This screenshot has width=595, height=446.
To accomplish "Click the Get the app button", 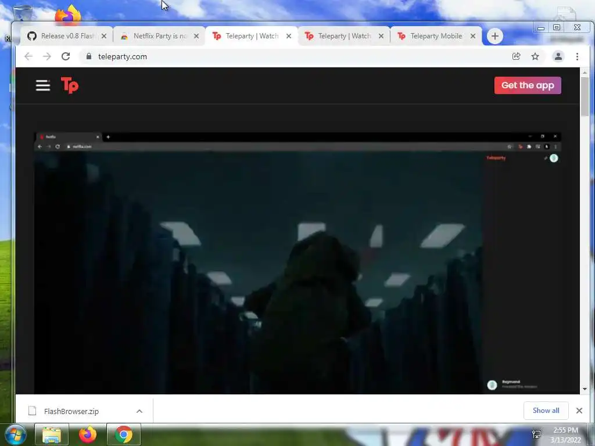I will point(528,85).
